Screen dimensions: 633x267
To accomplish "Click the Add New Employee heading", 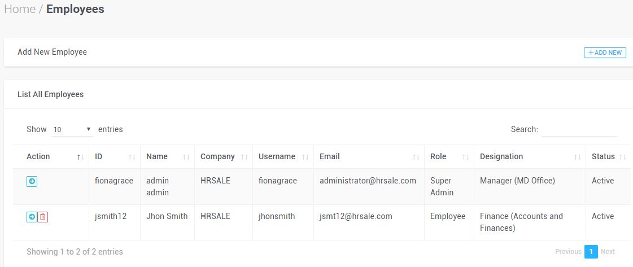I will click(52, 52).
